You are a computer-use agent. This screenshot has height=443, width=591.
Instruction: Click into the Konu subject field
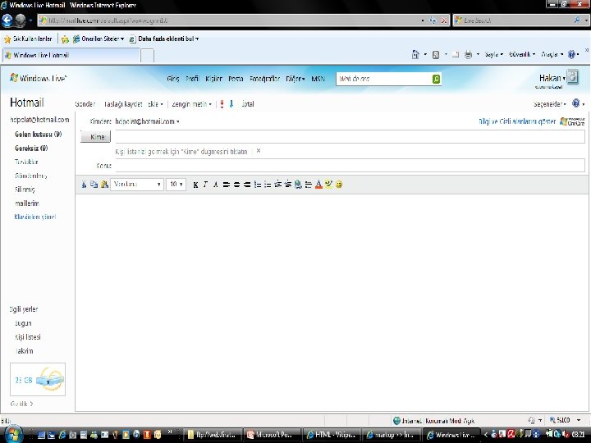(350, 165)
